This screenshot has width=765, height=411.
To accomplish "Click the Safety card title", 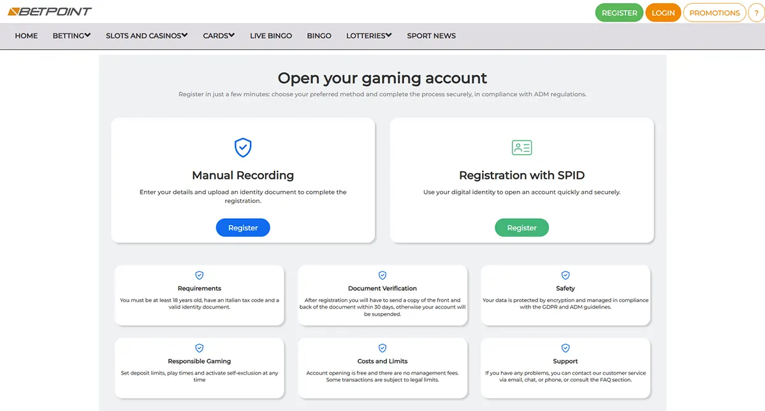I will point(565,288).
